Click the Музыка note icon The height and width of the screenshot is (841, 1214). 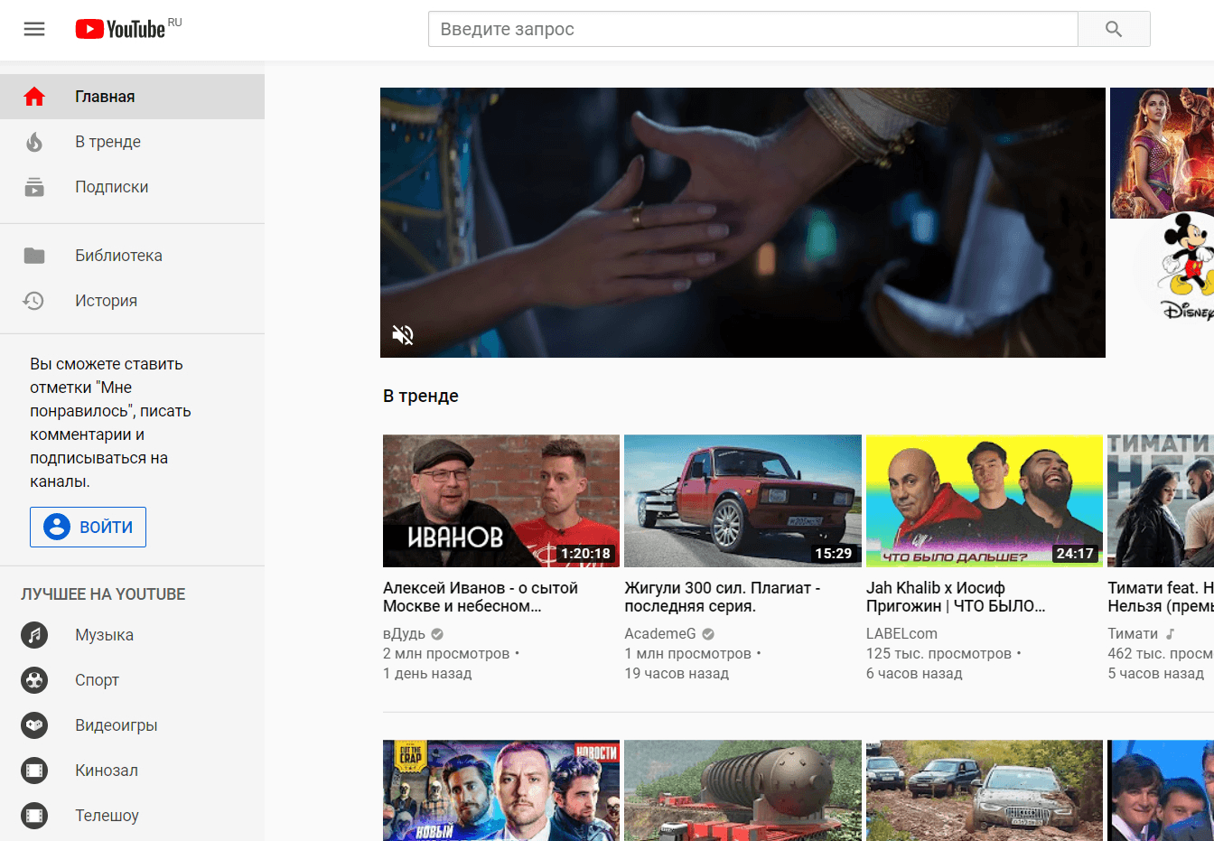pos(34,635)
